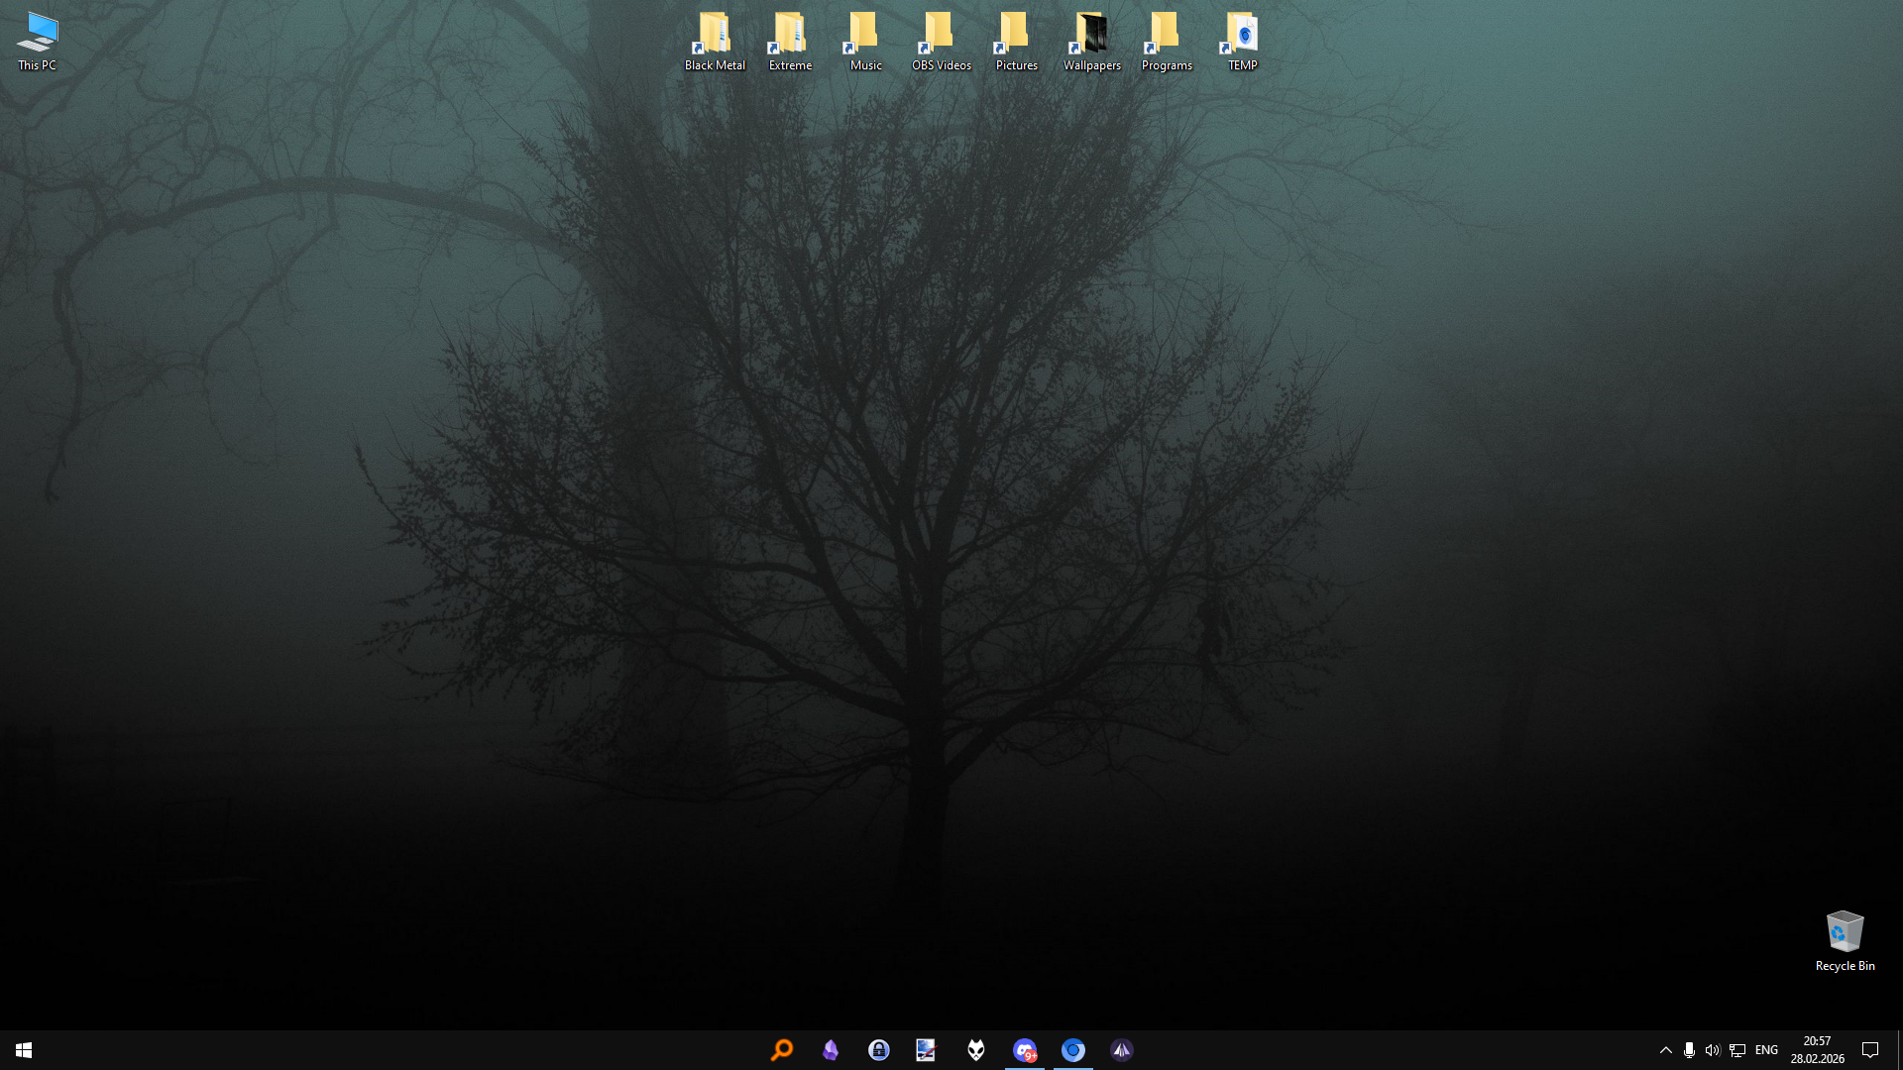The image size is (1903, 1070).
Task: Open the volume speaker control
Action: point(1713,1050)
